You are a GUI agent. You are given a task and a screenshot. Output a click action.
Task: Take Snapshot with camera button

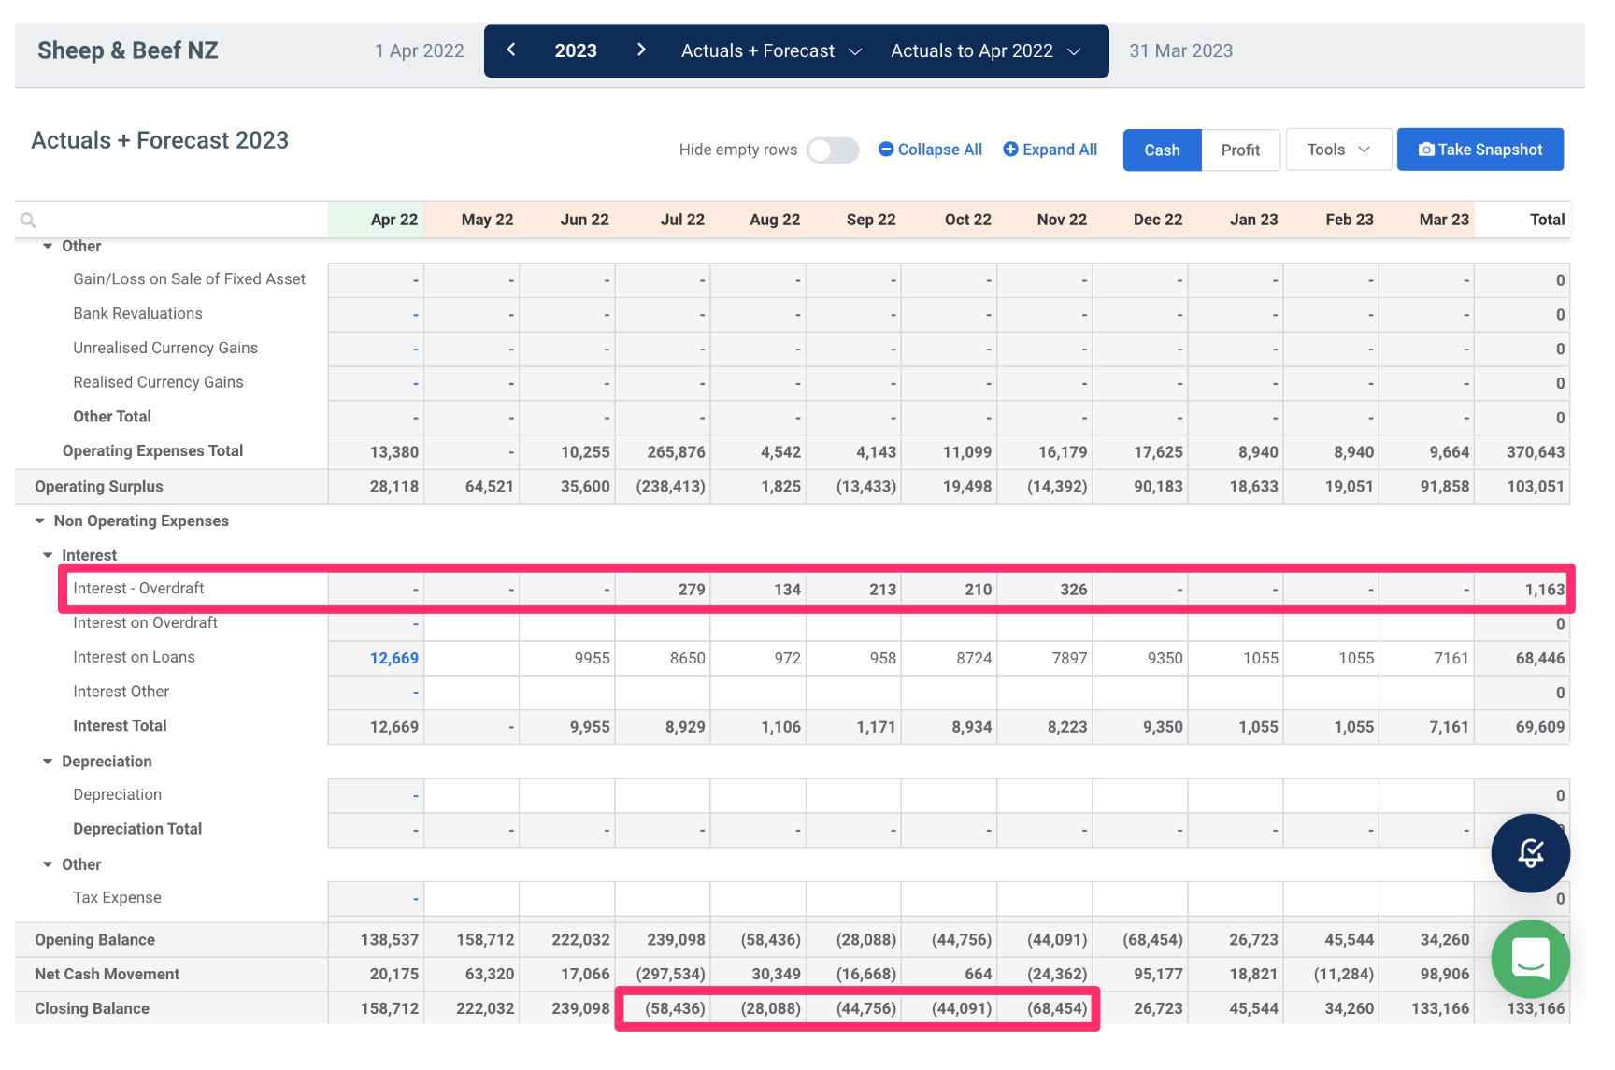[x=1479, y=150]
